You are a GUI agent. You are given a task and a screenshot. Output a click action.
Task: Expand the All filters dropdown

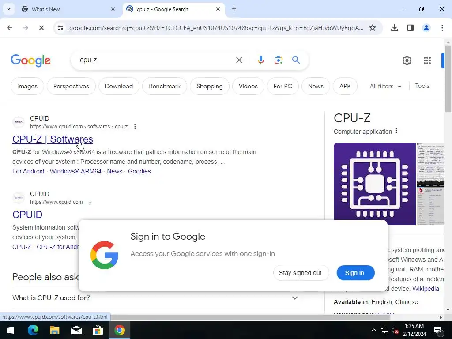point(385,86)
